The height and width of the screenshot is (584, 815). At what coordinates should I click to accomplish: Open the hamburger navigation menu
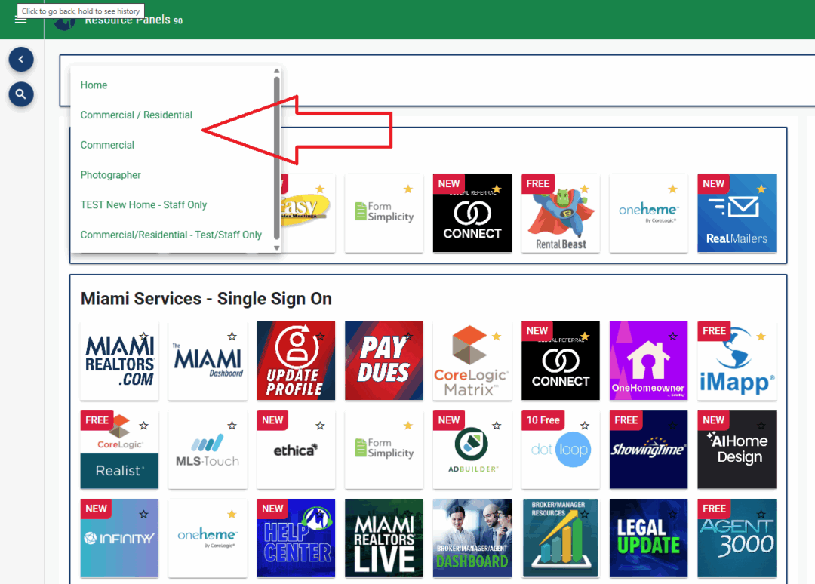point(21,20)
